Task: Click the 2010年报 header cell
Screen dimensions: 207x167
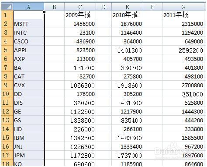Action: [x=127, y=15]
